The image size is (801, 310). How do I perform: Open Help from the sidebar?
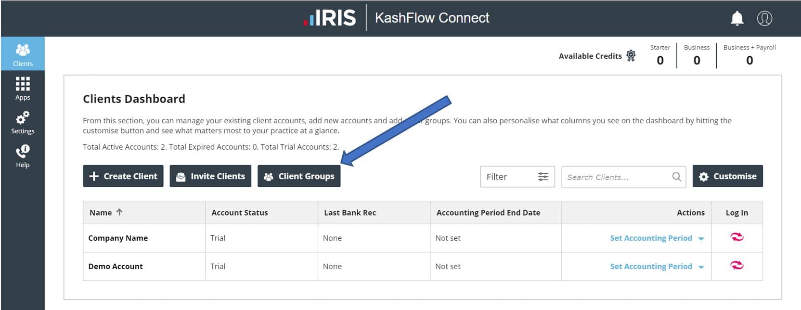pyautogui.click(x=23, y=155)
